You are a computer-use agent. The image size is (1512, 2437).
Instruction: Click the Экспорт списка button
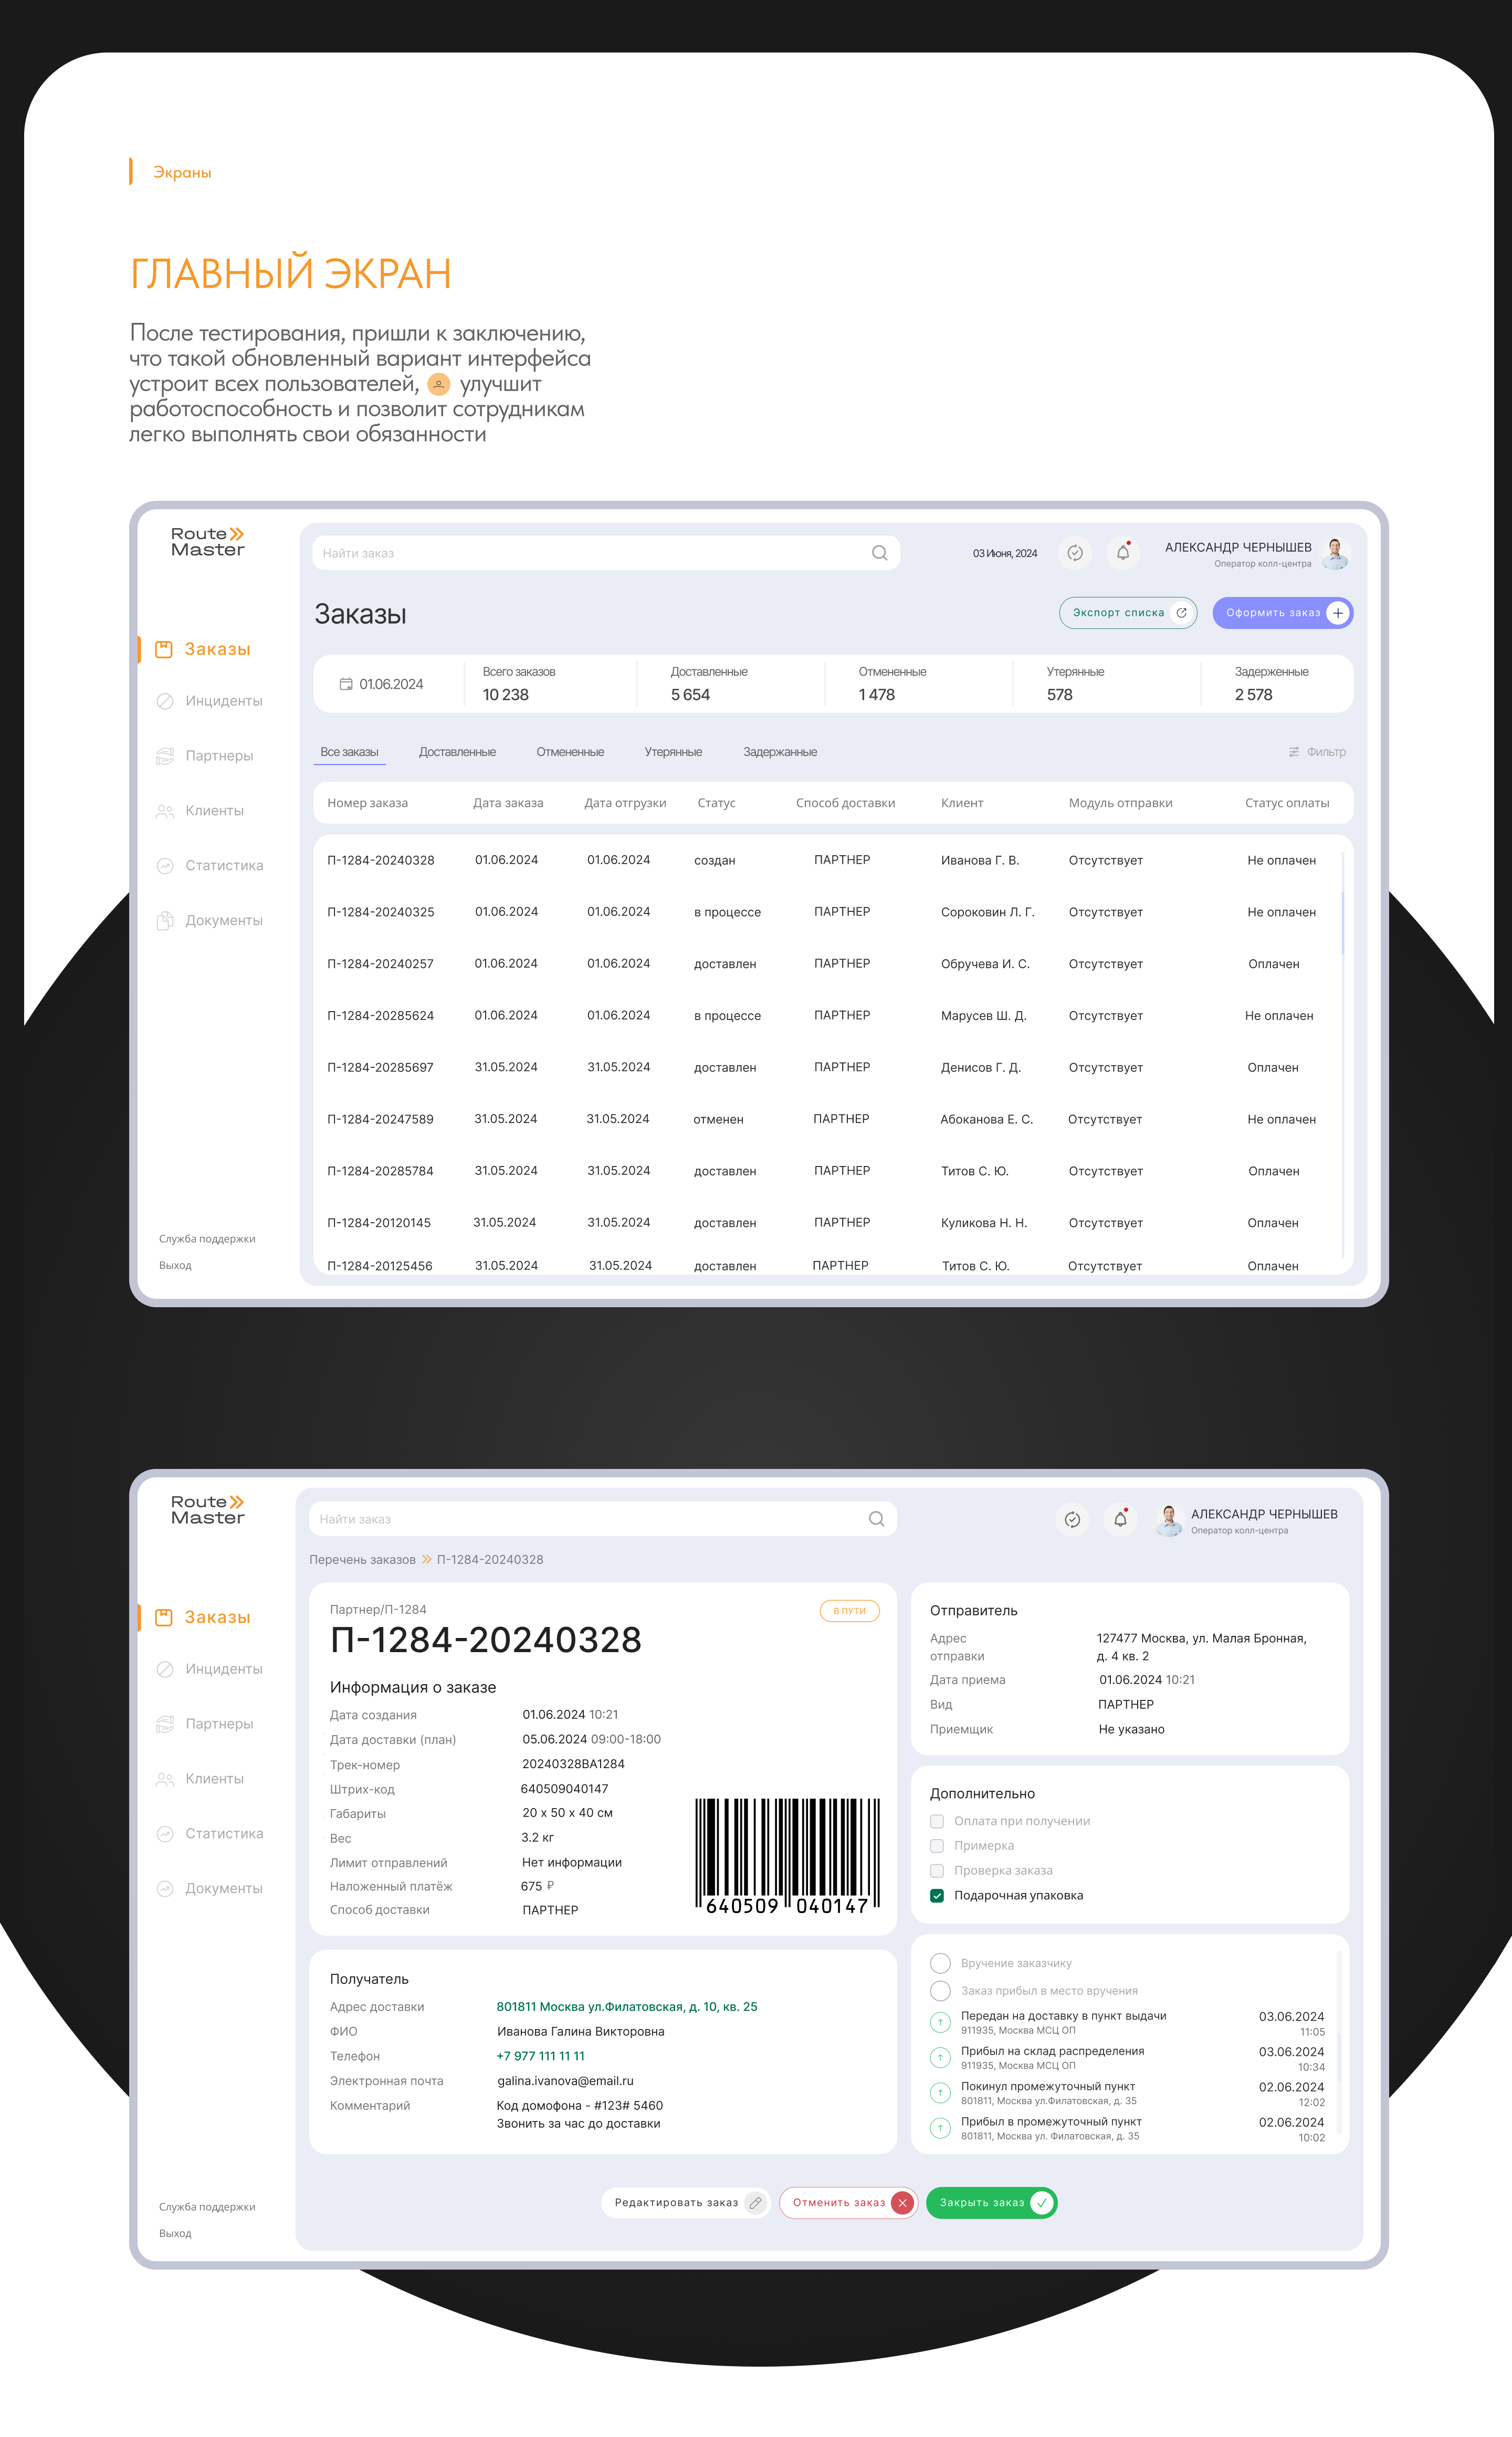(1127, 612)
